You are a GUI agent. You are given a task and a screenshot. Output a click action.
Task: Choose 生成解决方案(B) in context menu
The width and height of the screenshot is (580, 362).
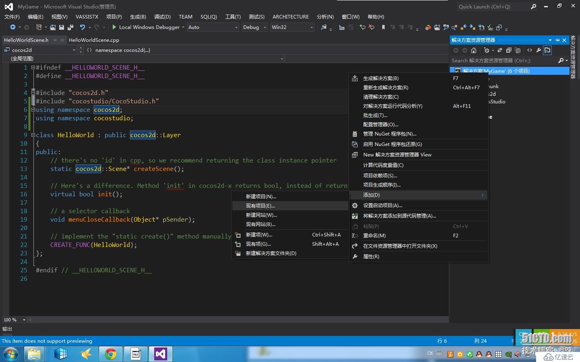pyautogui.click(x=419, y=78)
